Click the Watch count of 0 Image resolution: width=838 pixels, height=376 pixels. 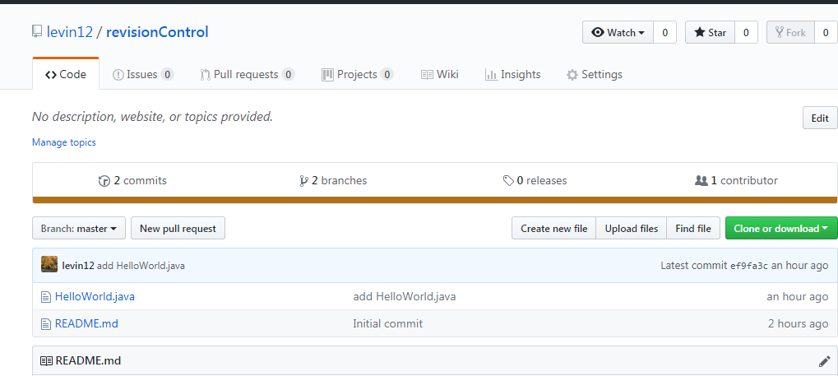[664, 33]
